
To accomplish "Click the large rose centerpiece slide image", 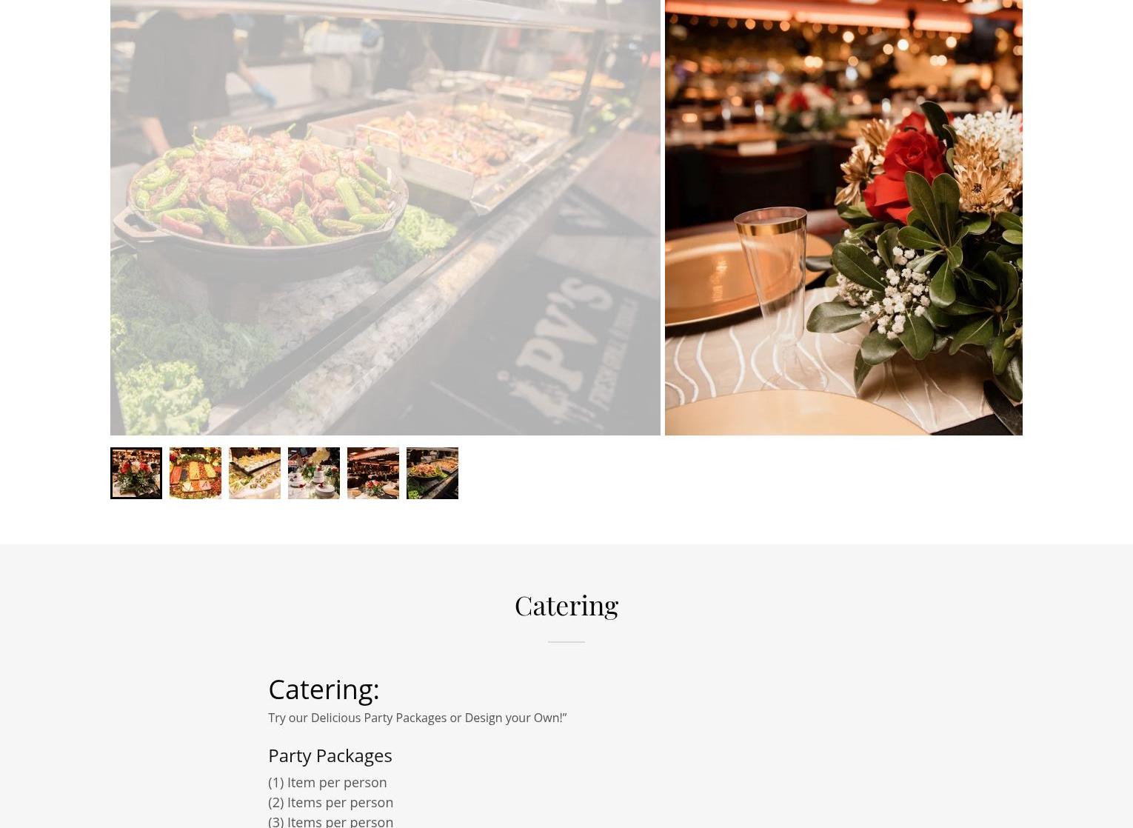I will click(843, 217).
